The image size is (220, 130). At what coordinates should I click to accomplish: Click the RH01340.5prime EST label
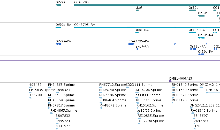(x=185, y=85)
